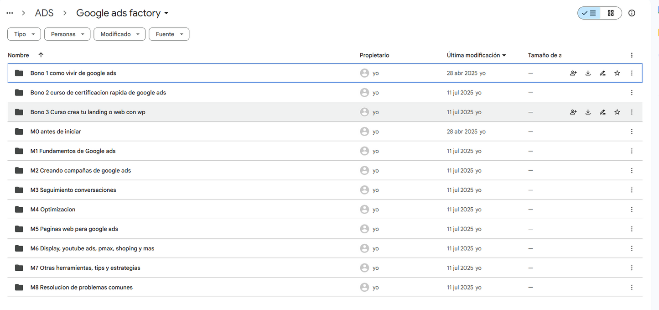Click the Propietario column header
Image resolution: width=659 pixels, height=310 pixels.
374,55
